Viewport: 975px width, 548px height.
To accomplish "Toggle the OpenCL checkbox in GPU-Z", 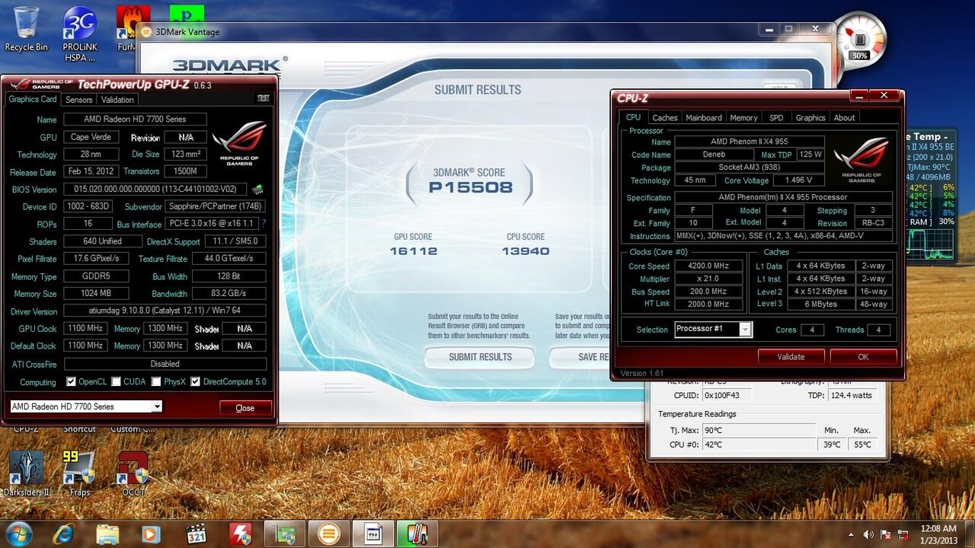I will (x=71, y=381).
